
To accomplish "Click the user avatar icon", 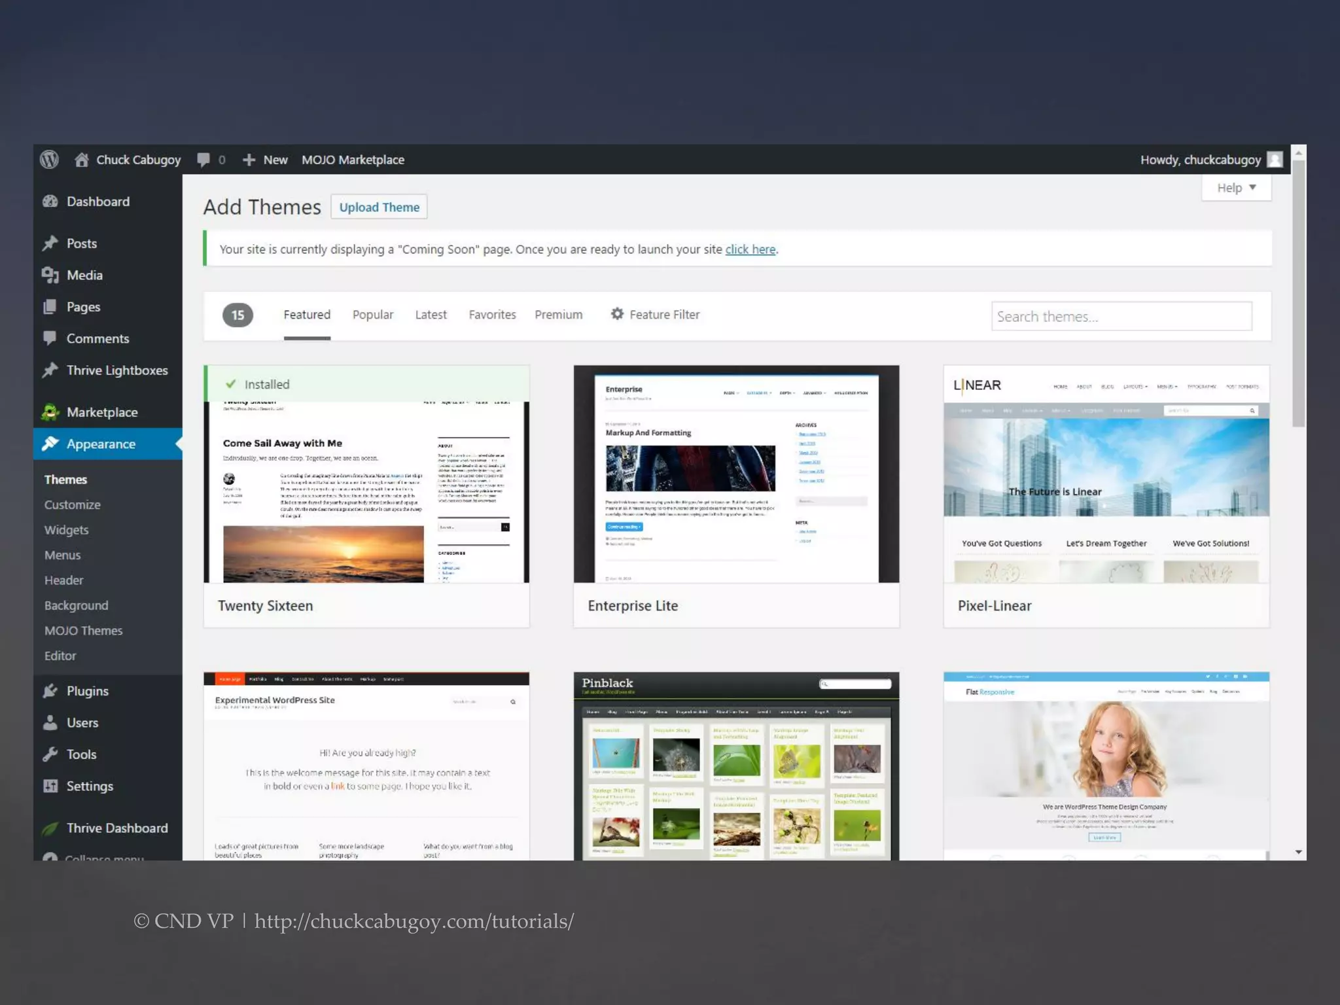I will 1275,160.
